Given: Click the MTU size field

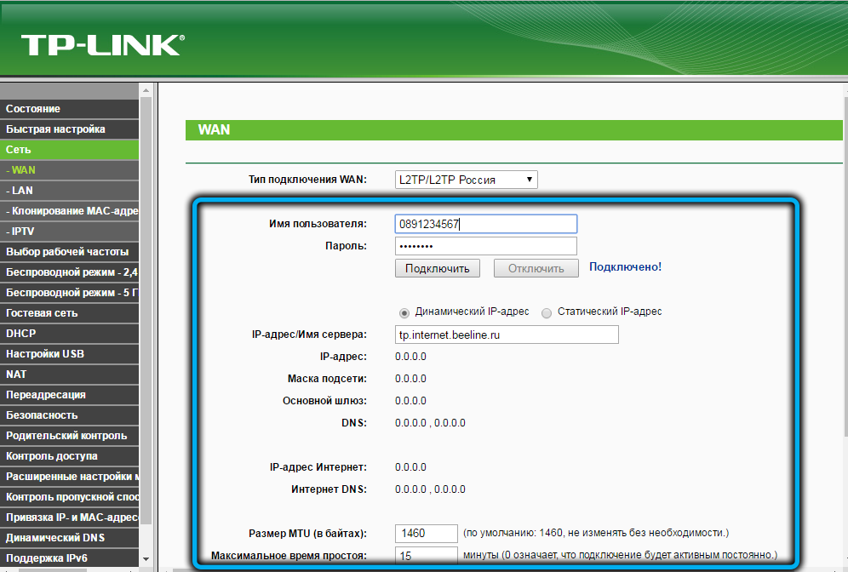Looking at the screenshot, I should coord(427,534).
